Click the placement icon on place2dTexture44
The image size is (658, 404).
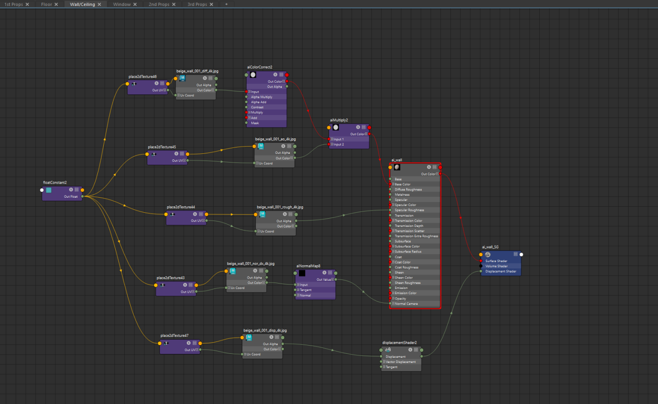(x=172, y=214)
